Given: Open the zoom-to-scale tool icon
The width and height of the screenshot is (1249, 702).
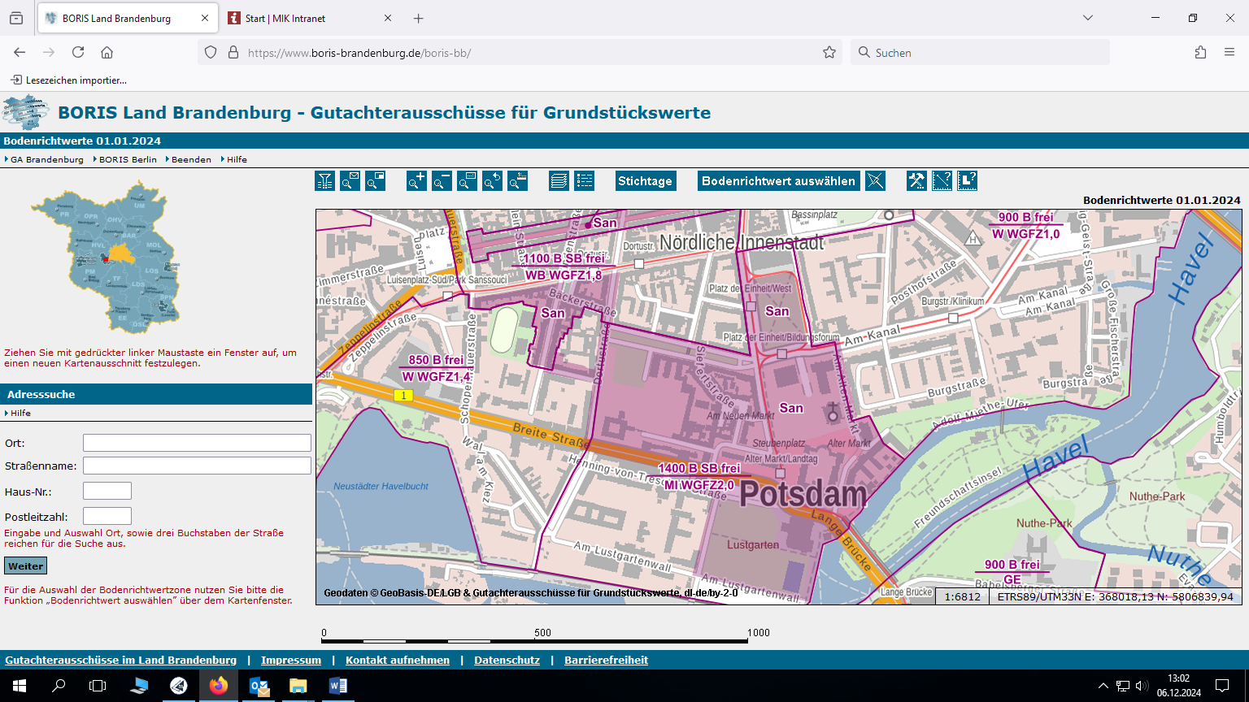Looking at the screenshot, I should [517, 180].
